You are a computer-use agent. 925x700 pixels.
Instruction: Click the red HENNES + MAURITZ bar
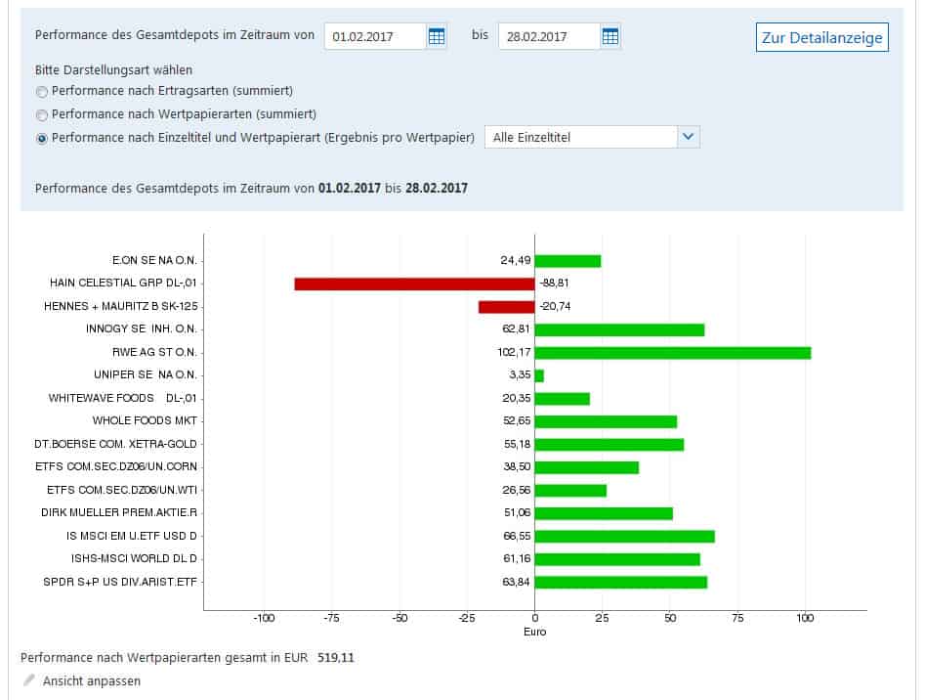(507, 307)
